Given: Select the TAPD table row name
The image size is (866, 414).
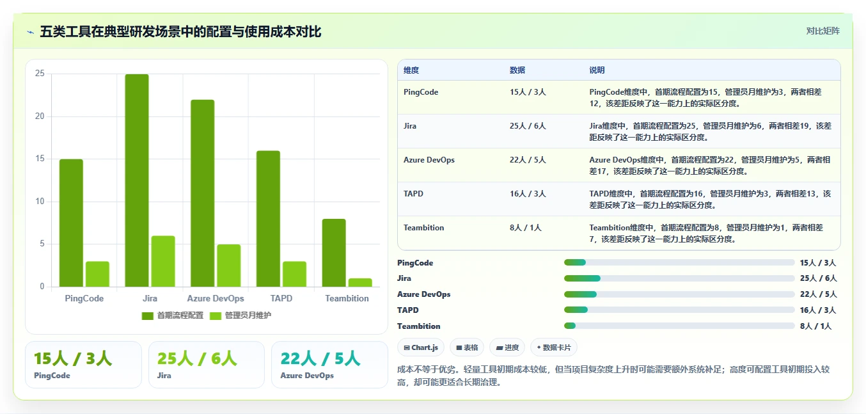Looking at the screenshot, I should [413, 194].
